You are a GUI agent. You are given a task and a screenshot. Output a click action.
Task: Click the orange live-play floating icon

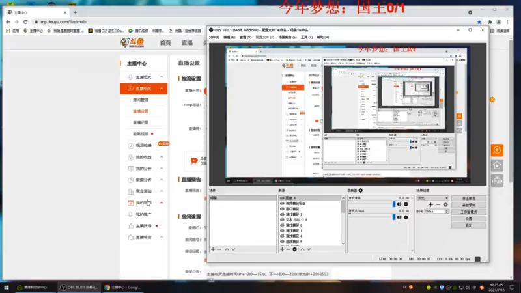pyautogui.click(x=497, y=150)
